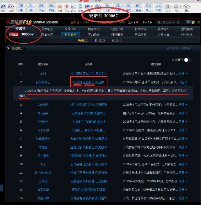Expand the 选股 dropdown arrow
The width and height of the screenshot is (201, 205).
14,6
